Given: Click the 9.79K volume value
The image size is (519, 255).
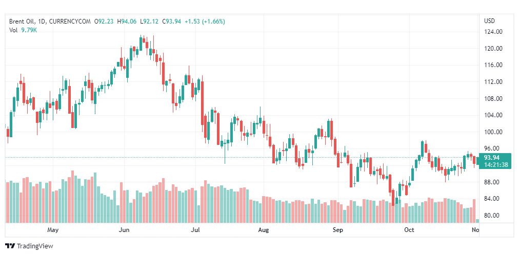Looking at the screenshot, I should click(x=29, y=30).
